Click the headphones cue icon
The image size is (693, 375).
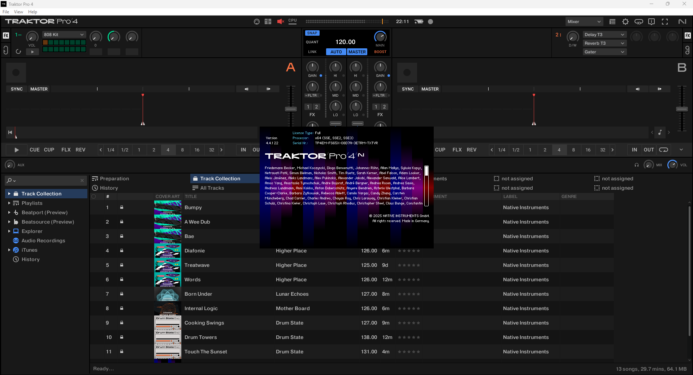coord(636,165)
